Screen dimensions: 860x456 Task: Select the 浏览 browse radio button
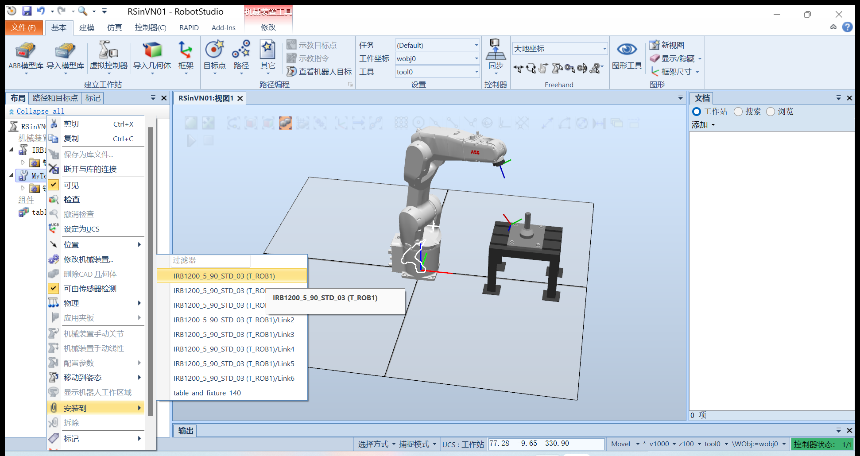click(771, 112)
